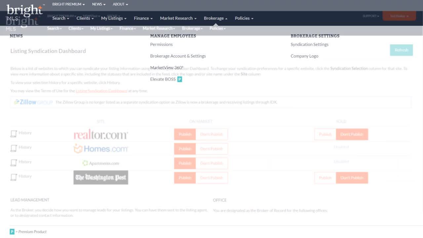Open the History icon in the Apartments.com row
This screenshot has height=238, width=423.
[x=14, y=163]
